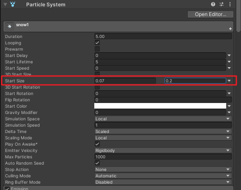Open the Start Lifetime mode dropdown arrow

tap(229, 62)
